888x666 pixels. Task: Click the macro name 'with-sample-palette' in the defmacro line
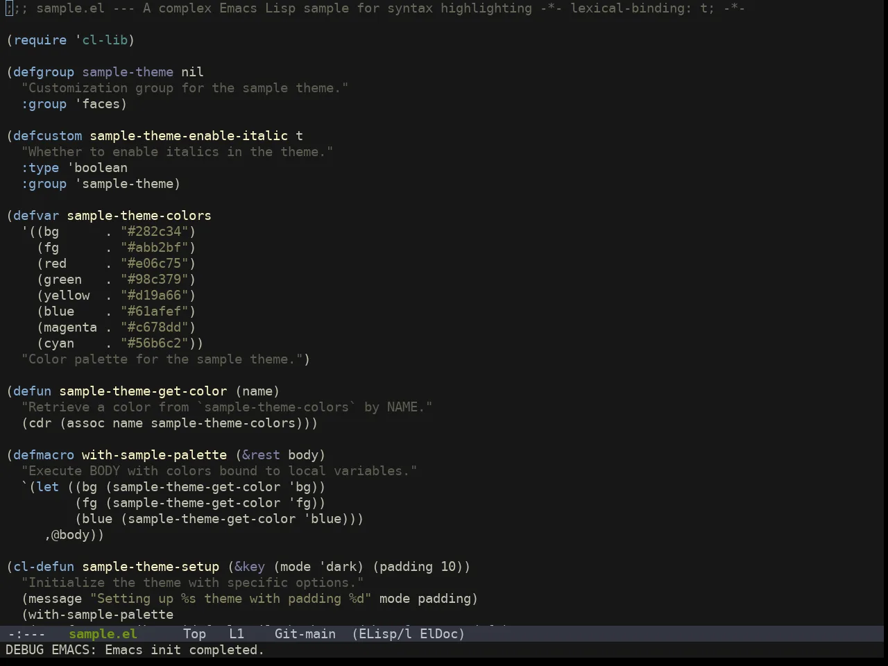[155, 455]
